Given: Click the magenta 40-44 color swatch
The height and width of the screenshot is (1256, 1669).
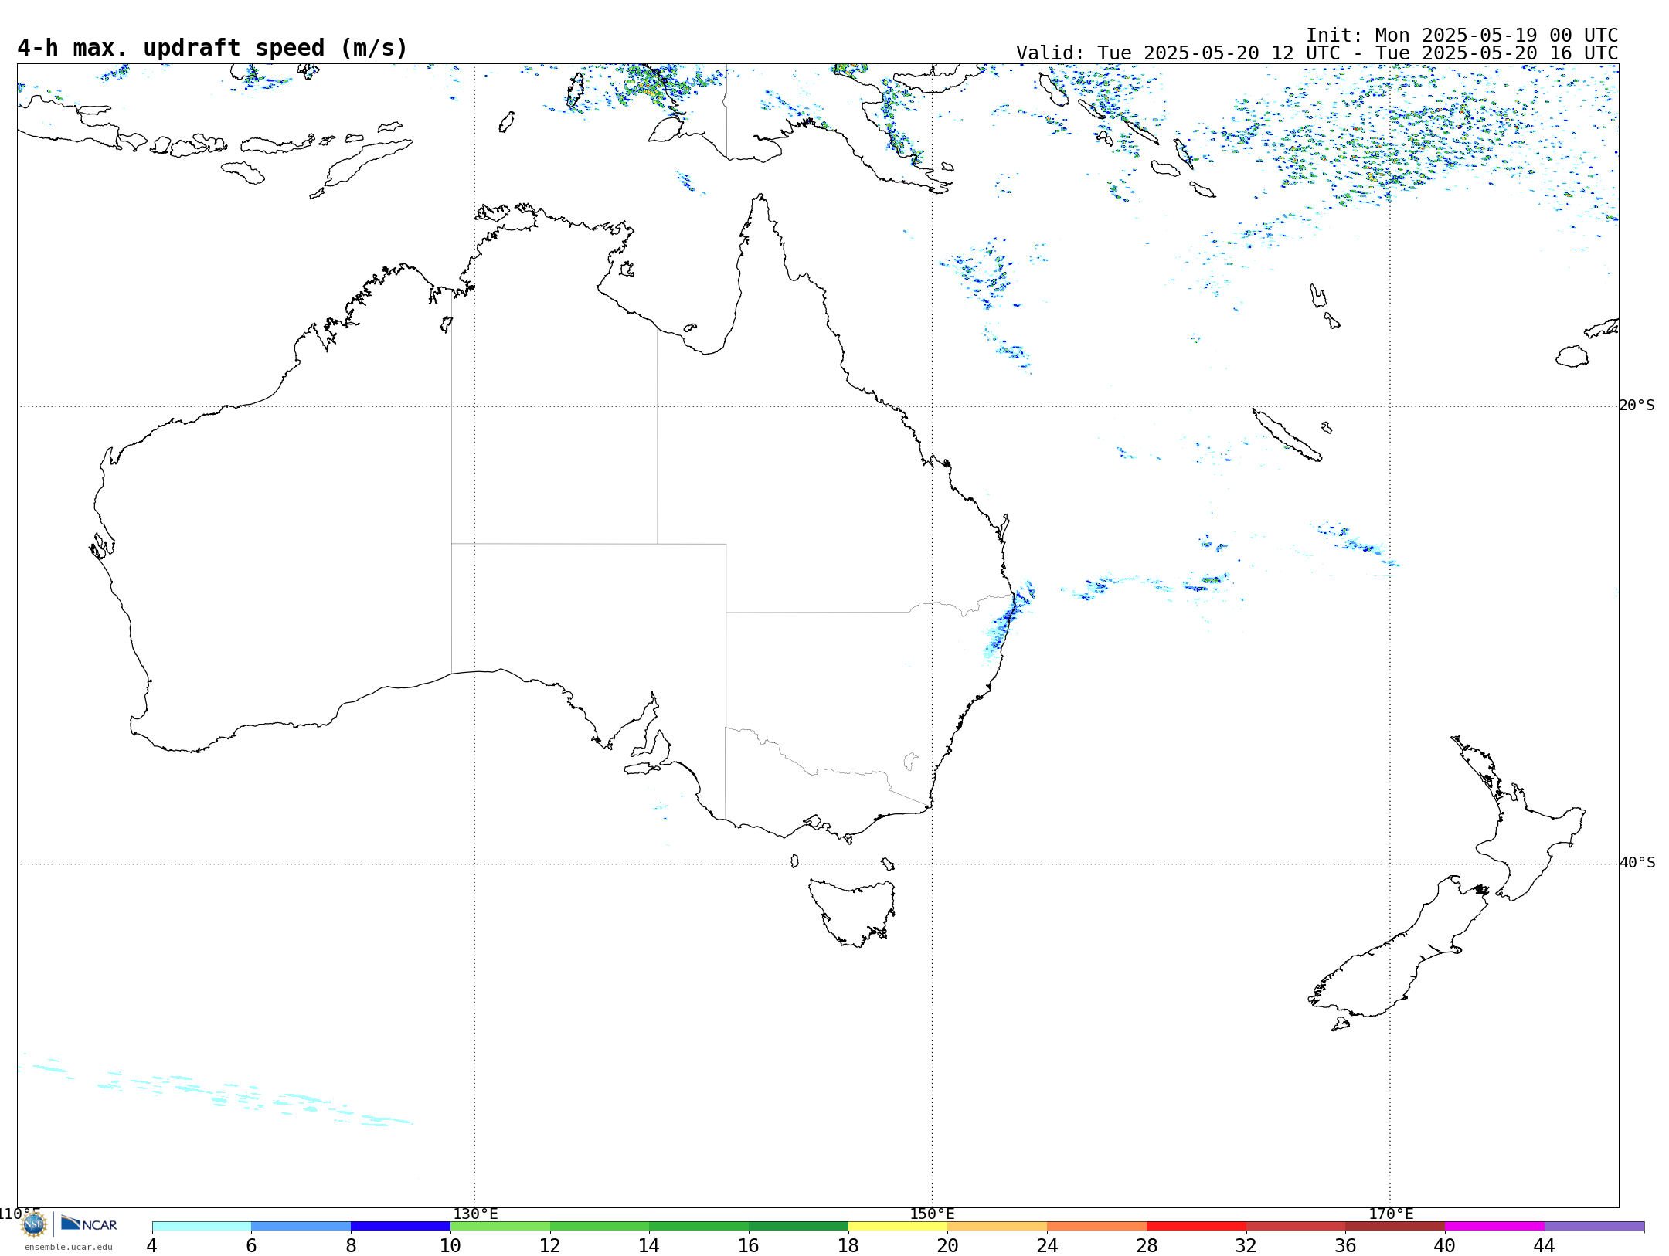Looking at the screenshot, I should tap(1494, 1226).
